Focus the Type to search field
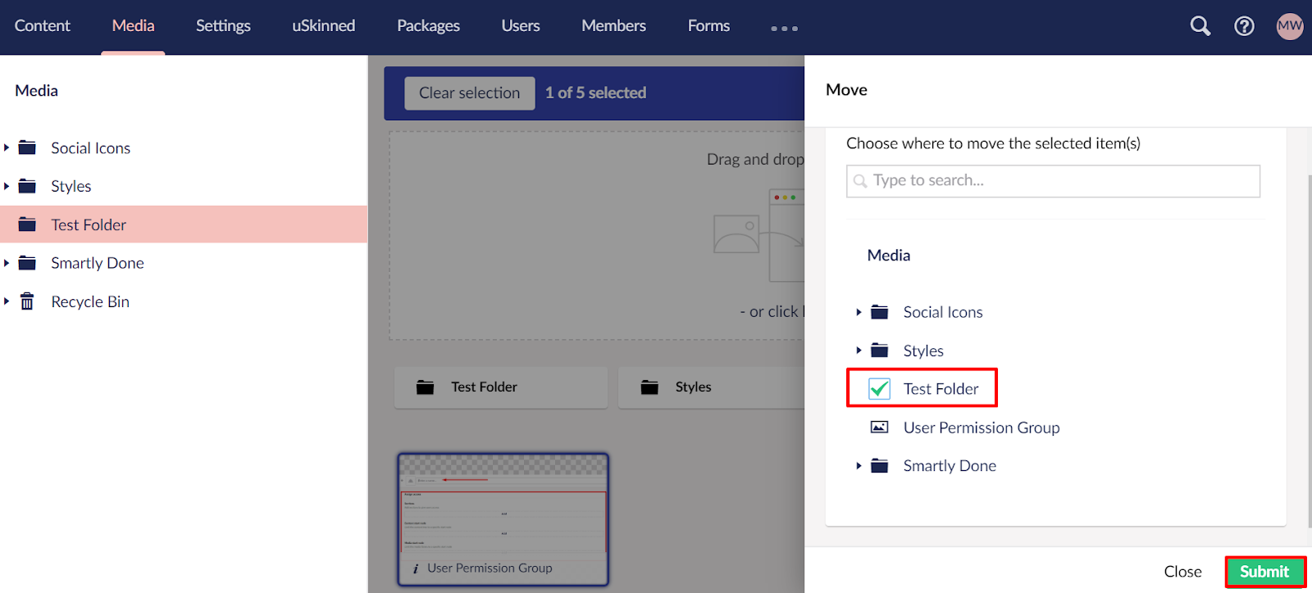1312x593 pixels. coord(1053,181)
